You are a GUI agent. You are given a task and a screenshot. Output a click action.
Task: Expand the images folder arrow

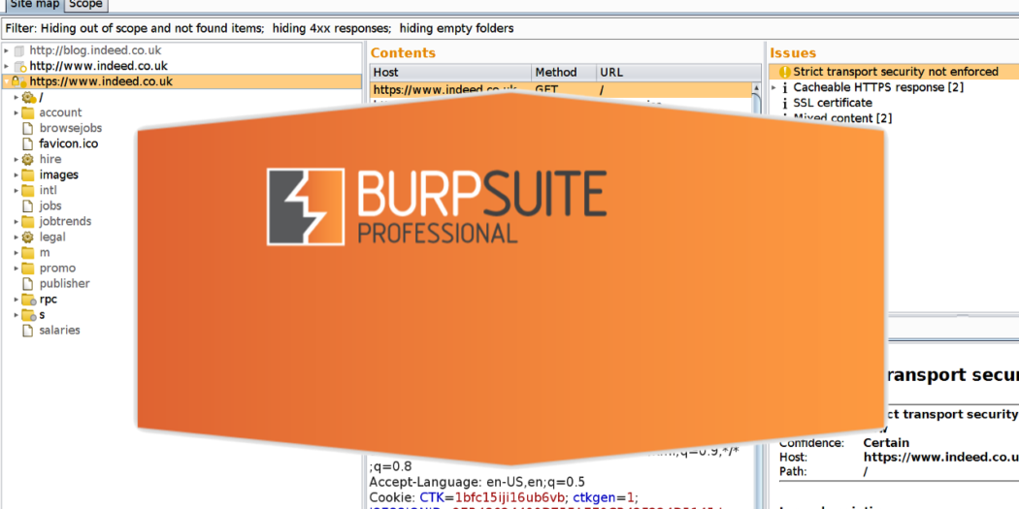point(16,175)
